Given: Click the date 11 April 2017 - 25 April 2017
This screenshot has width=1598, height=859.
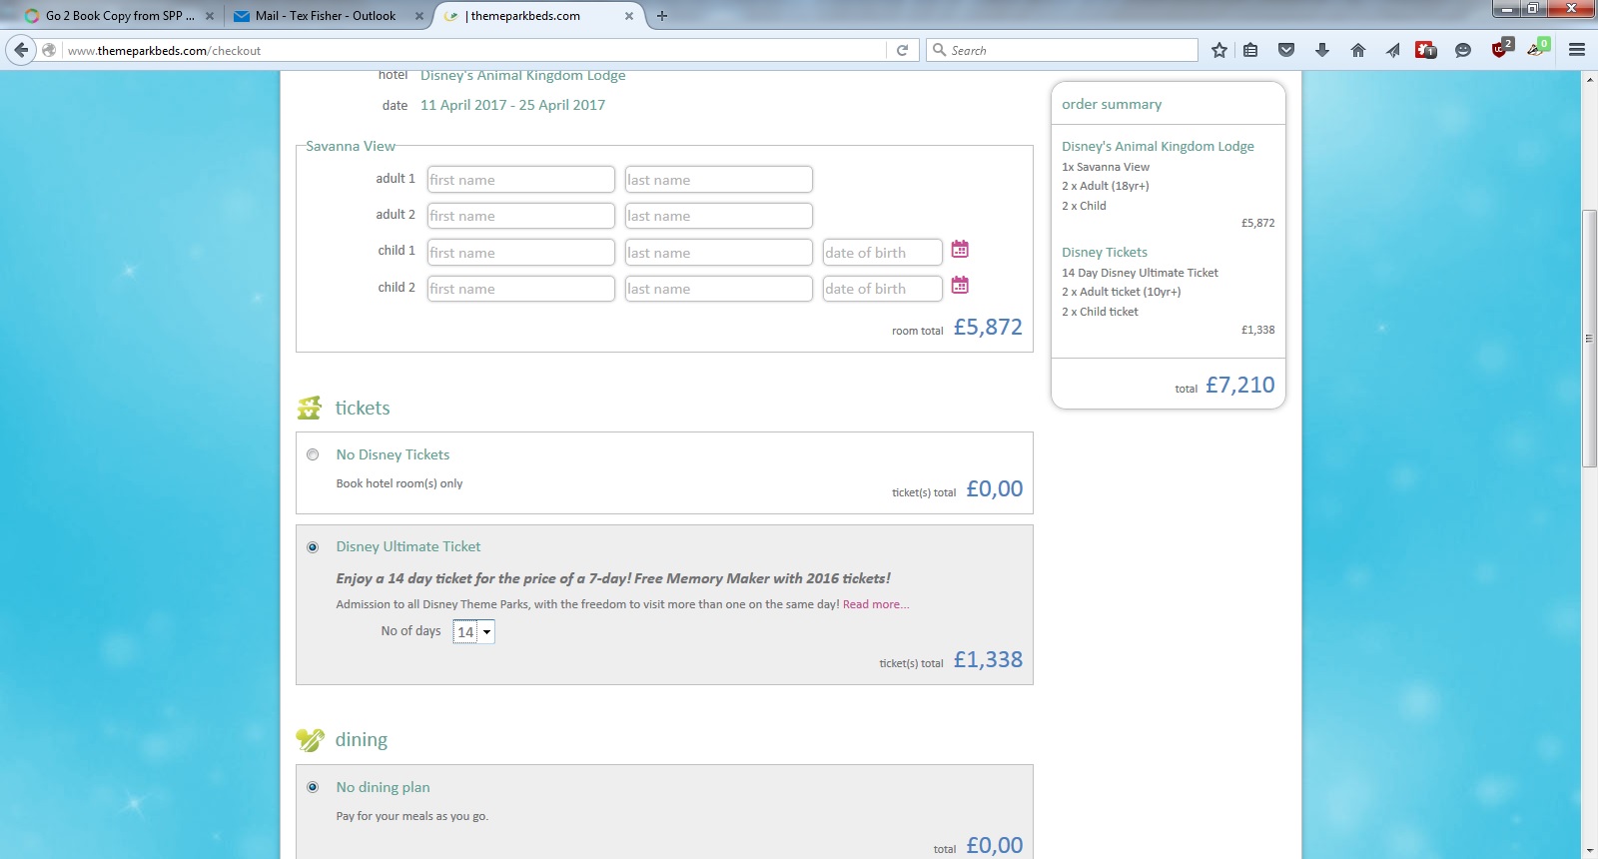Looking at the screenshot, I should tap(512, 105).
